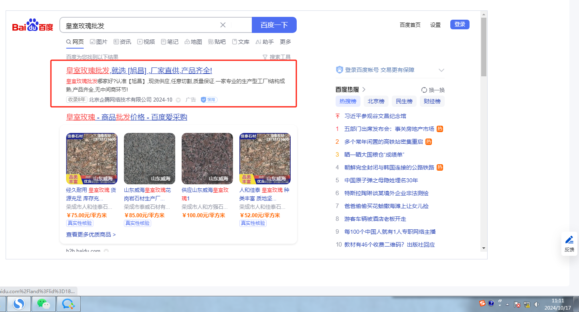Open Sogou browser in the taskbar

click(x=18, y=304)
